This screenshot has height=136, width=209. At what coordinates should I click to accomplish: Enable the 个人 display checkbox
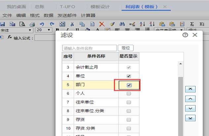point(129,94)
